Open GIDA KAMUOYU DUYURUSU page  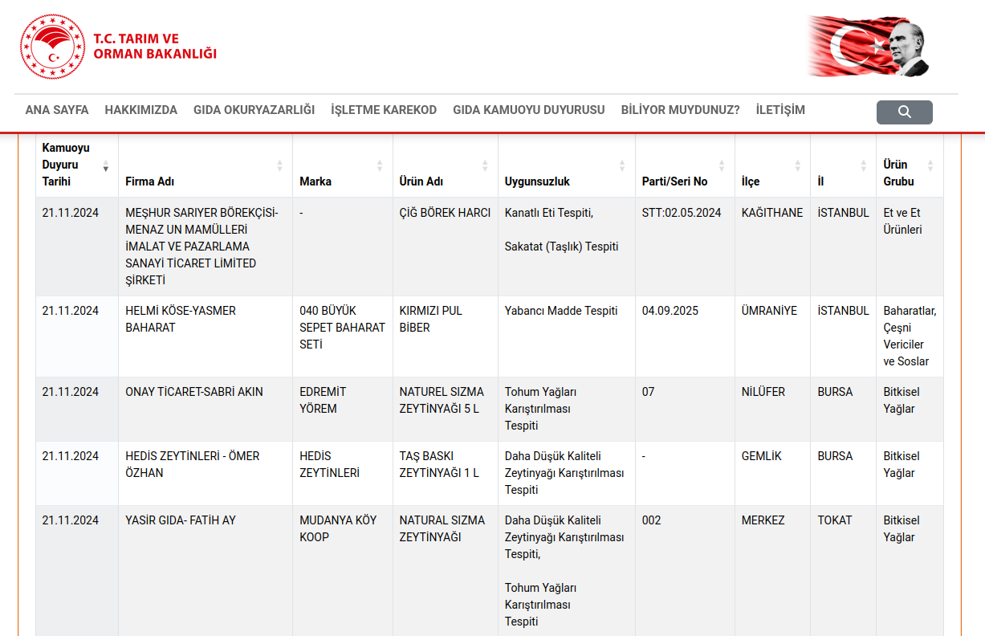(528, 110)
